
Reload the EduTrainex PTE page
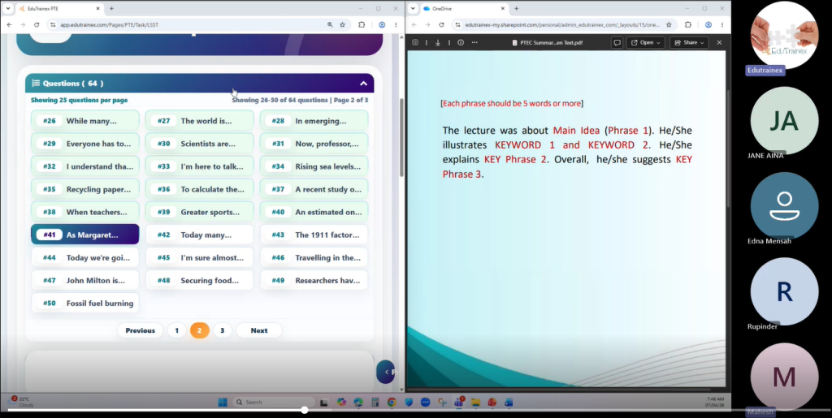pyautogui.click(x=37, y=25)
